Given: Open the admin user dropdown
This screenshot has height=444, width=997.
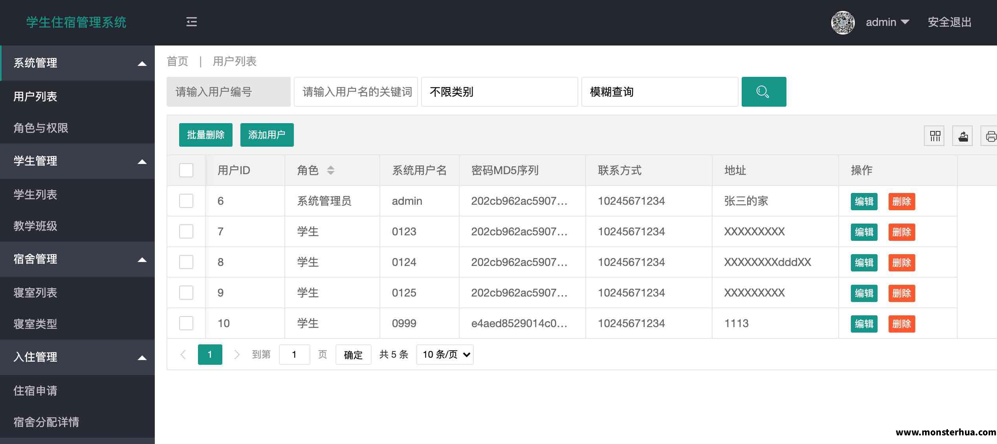Looking at the screenshot, I should click(888, 22).
